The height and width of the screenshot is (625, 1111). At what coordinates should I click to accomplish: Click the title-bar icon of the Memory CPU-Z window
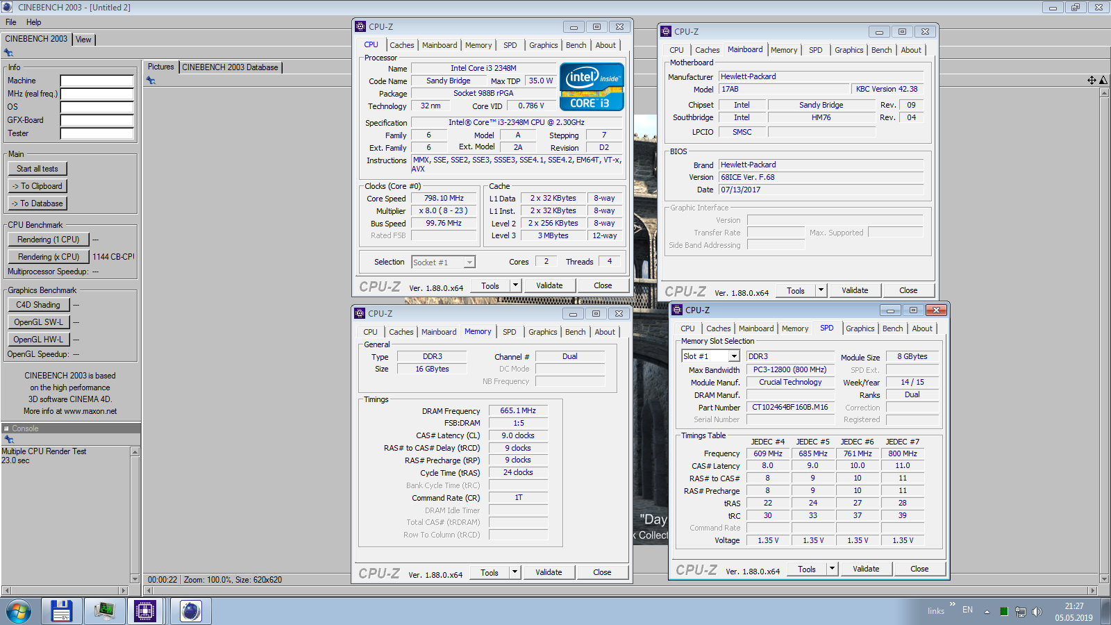click(x=360, y=313)
